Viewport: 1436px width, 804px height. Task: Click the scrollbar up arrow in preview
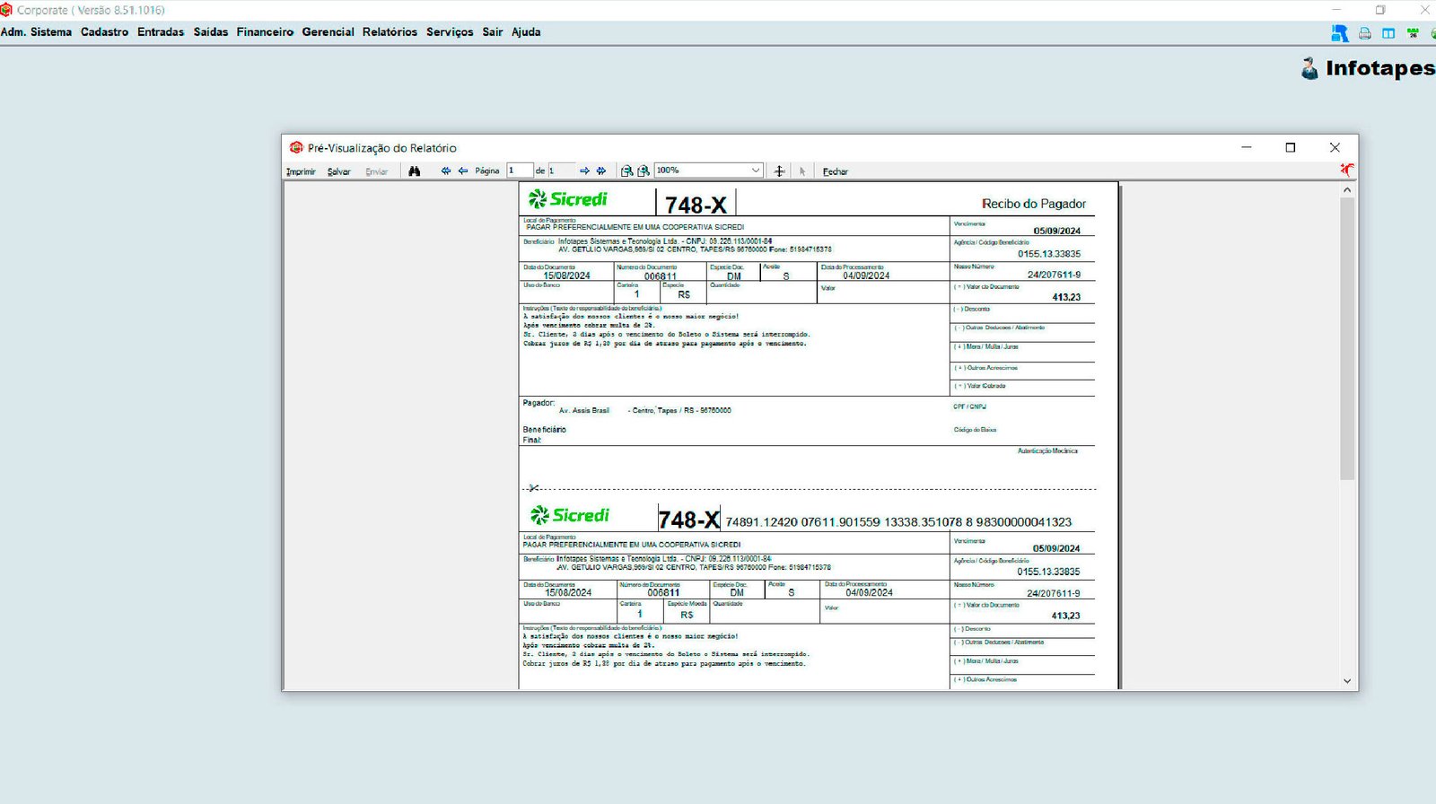(x=1346, y=189)
